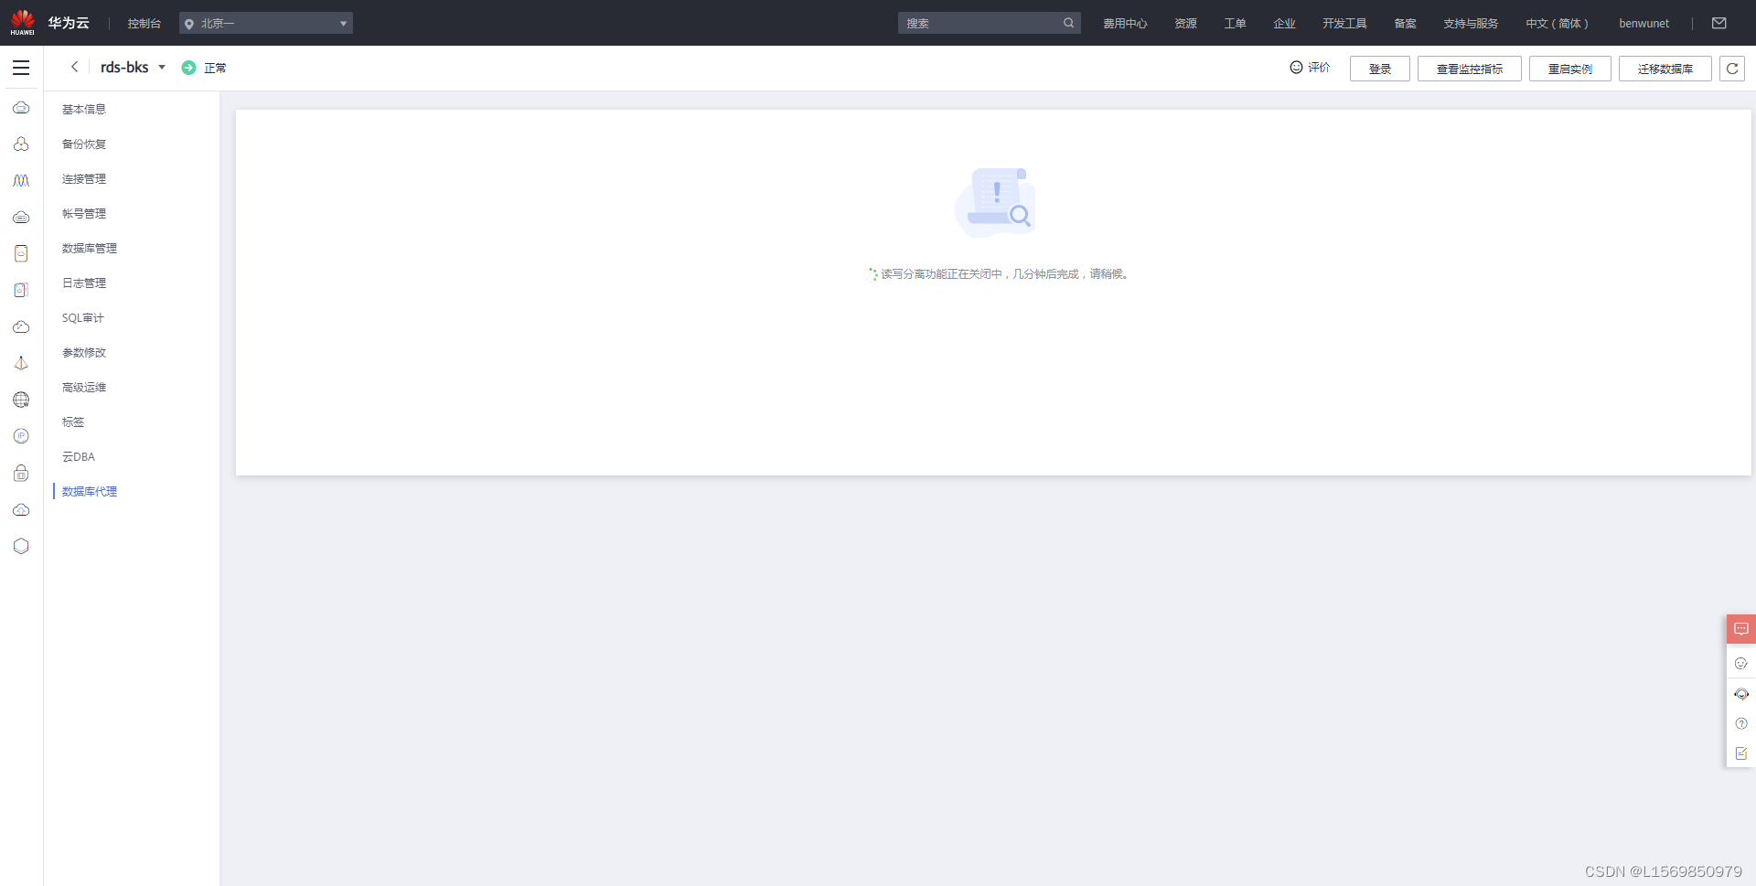Viewport: 1756px width, 886px height.
Task: Click the back arrow beside rds-bks
Action: [75, 67]
